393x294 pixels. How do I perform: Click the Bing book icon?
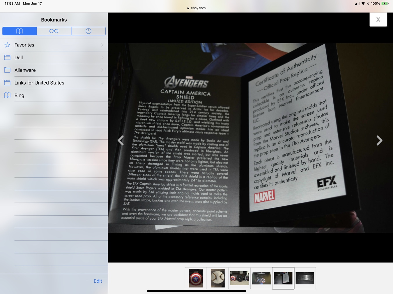point(7,95)
